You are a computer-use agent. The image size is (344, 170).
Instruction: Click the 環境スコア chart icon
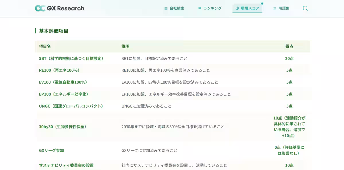(237, 8)
